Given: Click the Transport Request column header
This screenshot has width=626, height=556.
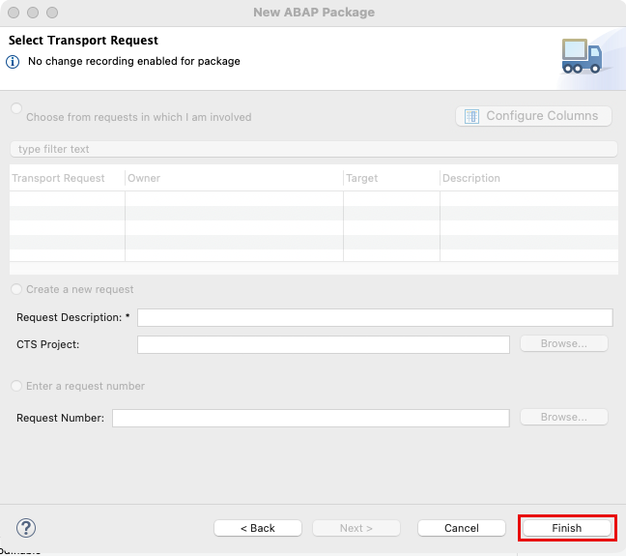Looking at the screenshot, I should pyautogui.click(x=67, y=178).
